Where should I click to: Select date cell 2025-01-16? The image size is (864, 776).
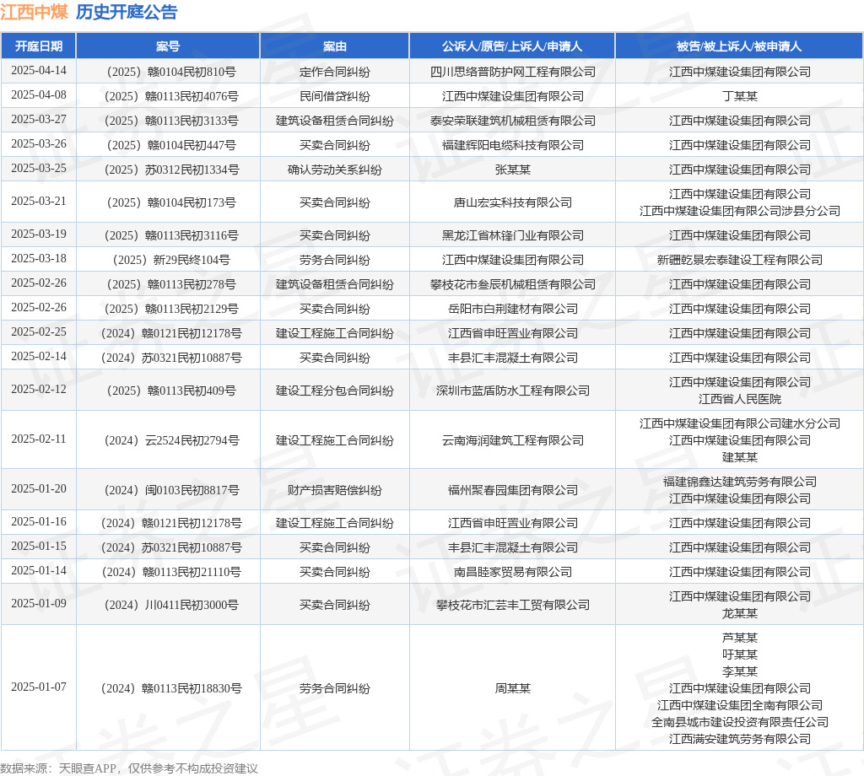pyautogui.click(x=39, y=522)
